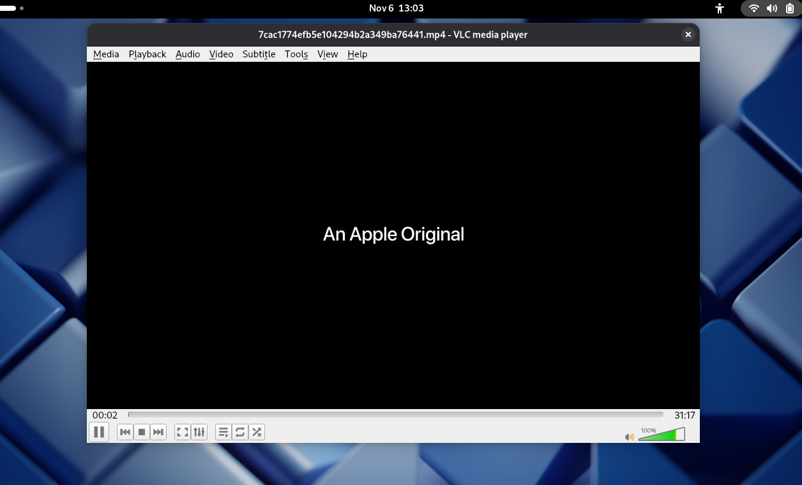Expand the Subtitle menu

coord(259,54)
